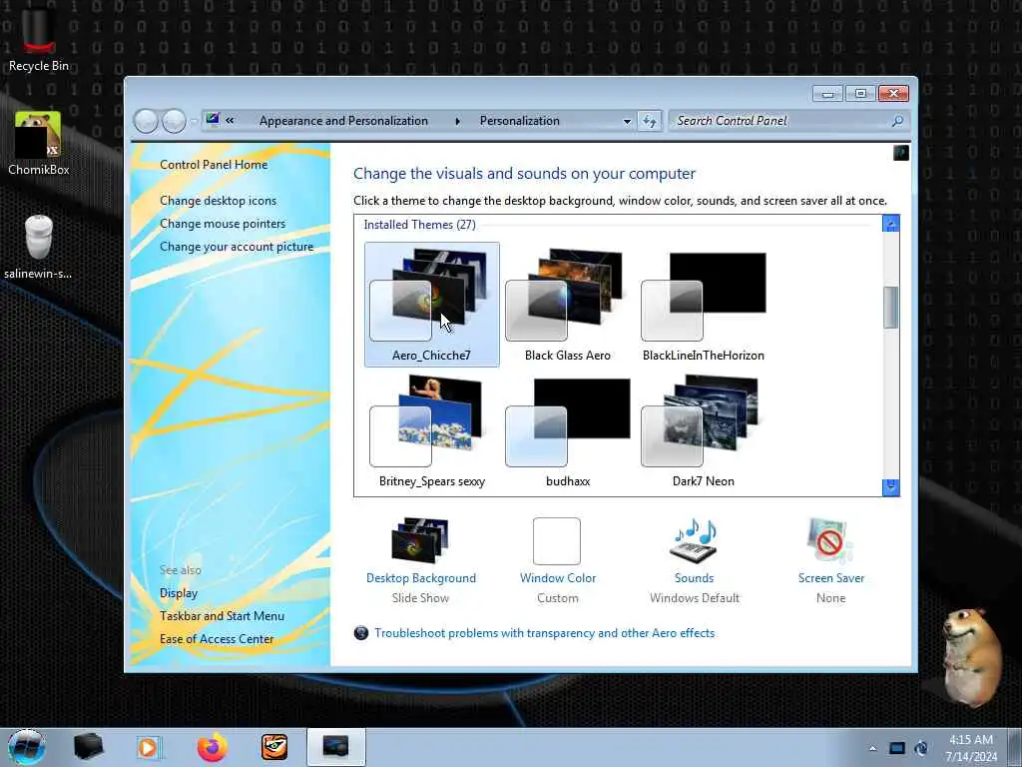This screenshot has height=767, width=1022.
Task: Go to Control Panel Home
Action: click(x=214, y=165)
